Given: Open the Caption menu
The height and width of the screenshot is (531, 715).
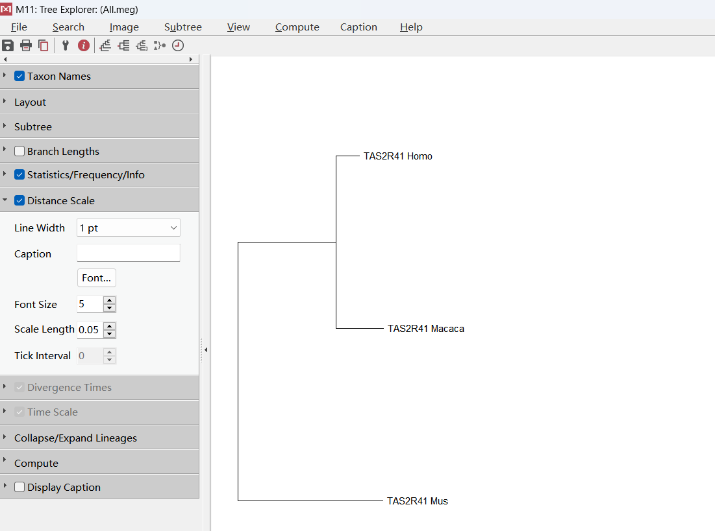Looking at the screenshot, I should coord(358,27).
